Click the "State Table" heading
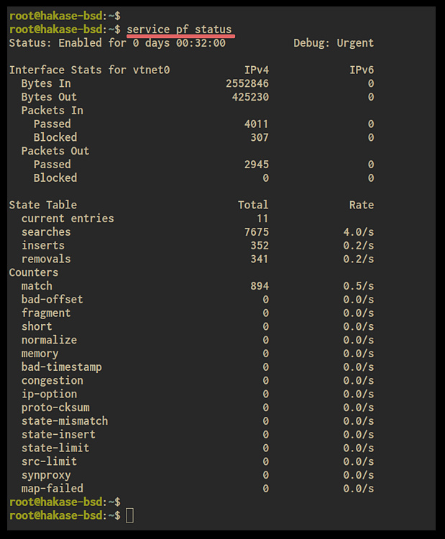The image size is (445, 539). pyautogui.click(x=42, y=205)
